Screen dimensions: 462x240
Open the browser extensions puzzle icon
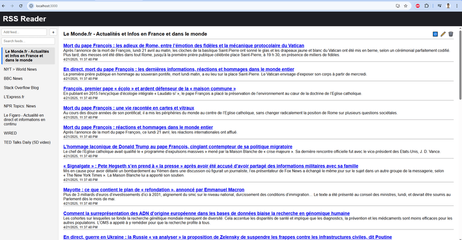coord(426,6)
